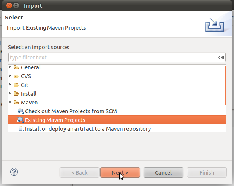The image size is (234, 186).
Task: Expand the CVS tree node
Action: (x=10, y=76)
